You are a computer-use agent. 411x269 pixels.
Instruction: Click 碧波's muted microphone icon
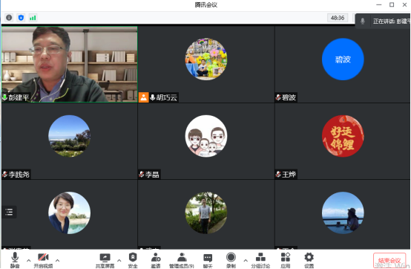coord(278,97)
